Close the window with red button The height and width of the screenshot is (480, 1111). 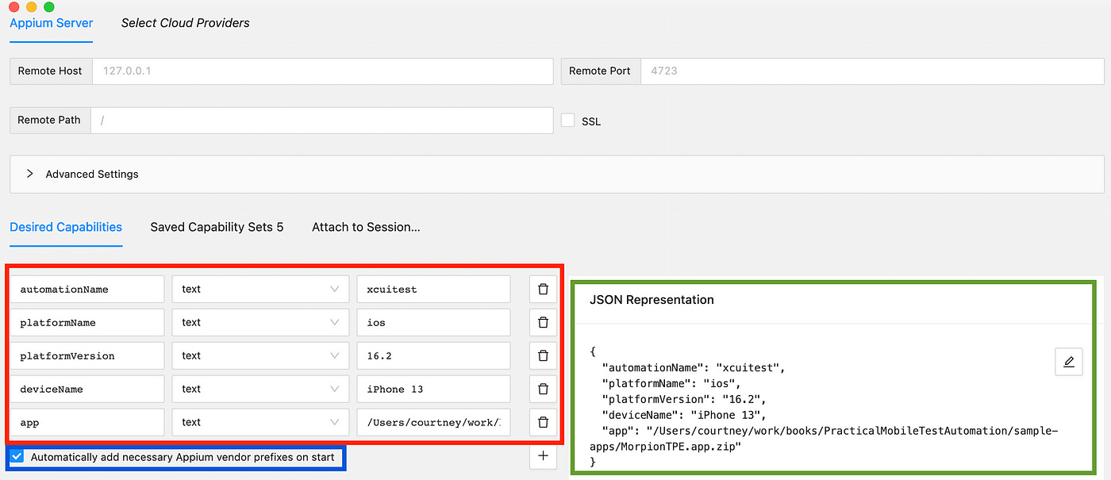pos(13,6)
